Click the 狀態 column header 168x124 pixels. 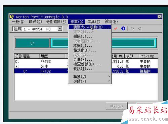click(x=131, y=56)
